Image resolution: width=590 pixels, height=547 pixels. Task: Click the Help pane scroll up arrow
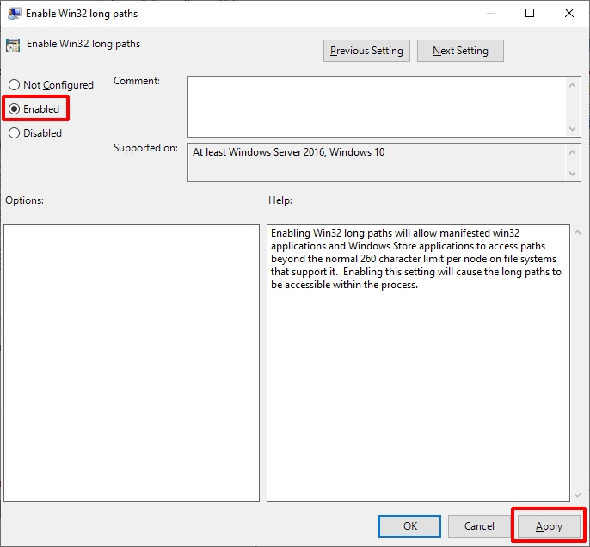(x=576, y=233)
